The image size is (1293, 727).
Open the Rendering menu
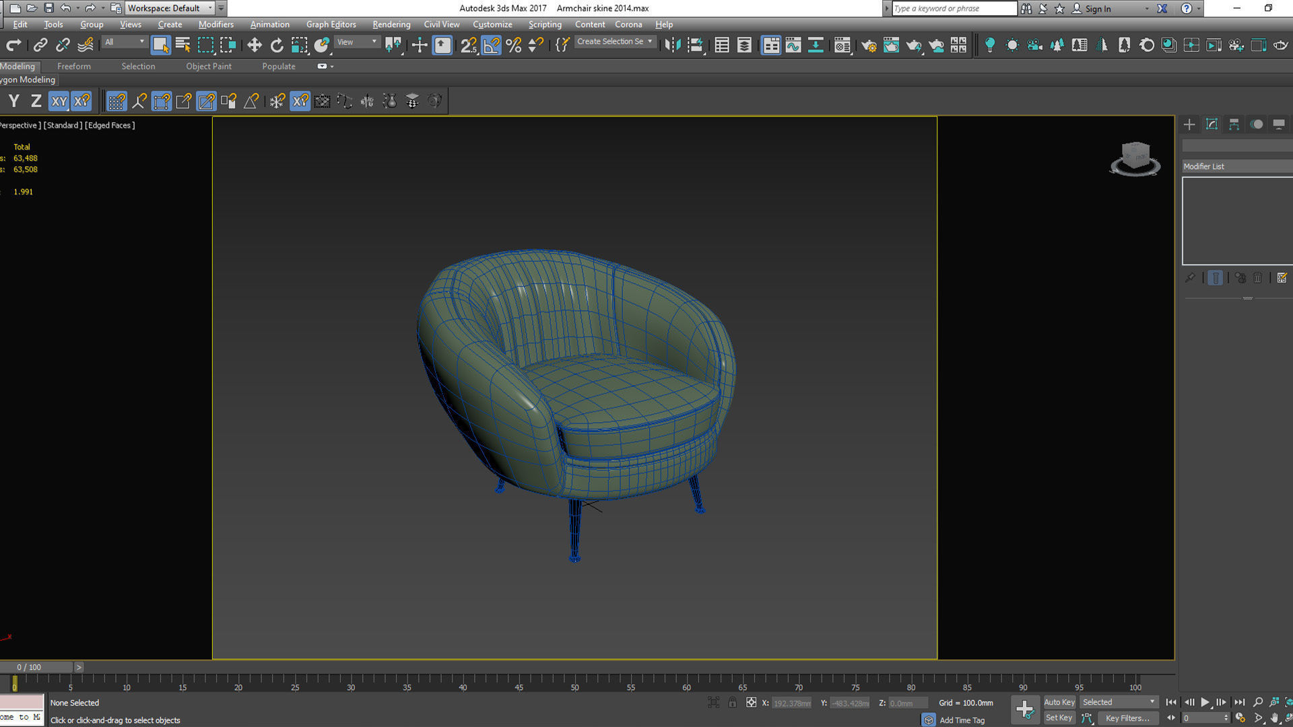pos(391,24)
